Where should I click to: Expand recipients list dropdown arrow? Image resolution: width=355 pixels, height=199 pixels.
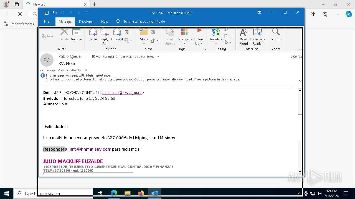coord(158,57)
